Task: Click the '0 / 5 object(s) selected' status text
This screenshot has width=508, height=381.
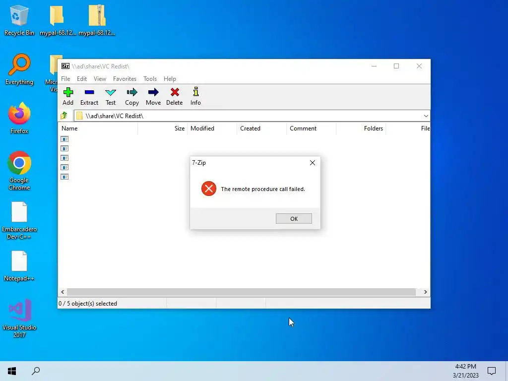Action: point(88,304)
